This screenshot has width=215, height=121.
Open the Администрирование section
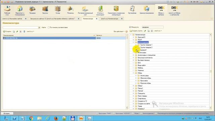point(146,10)
